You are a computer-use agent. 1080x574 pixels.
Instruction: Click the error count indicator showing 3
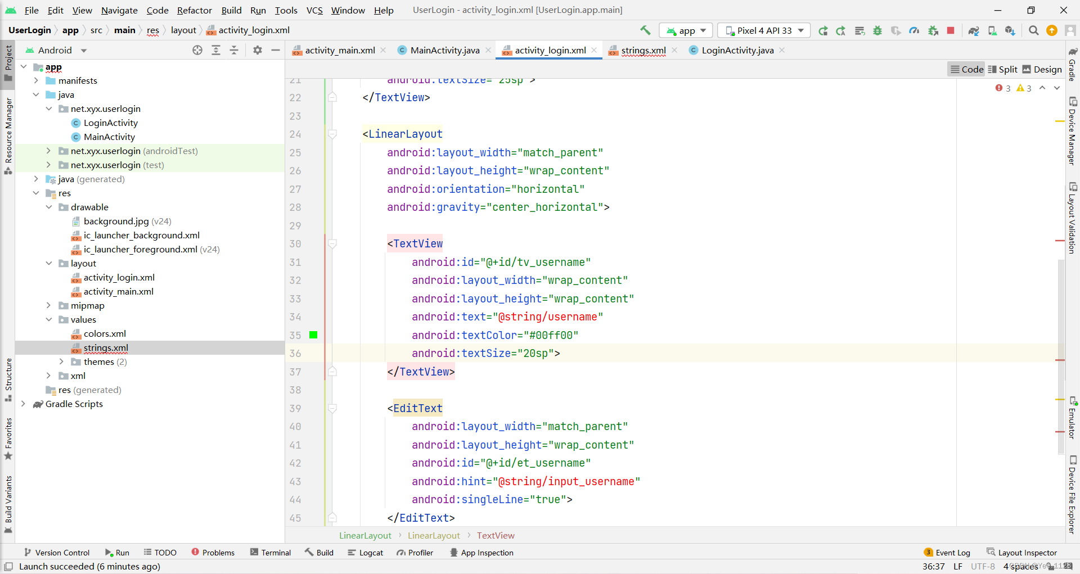point(1003,88)
